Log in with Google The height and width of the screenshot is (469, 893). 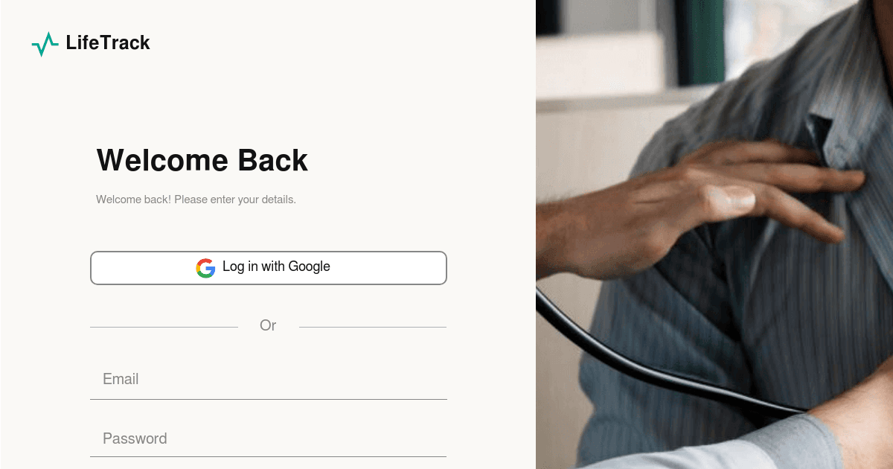click(269, 268)
